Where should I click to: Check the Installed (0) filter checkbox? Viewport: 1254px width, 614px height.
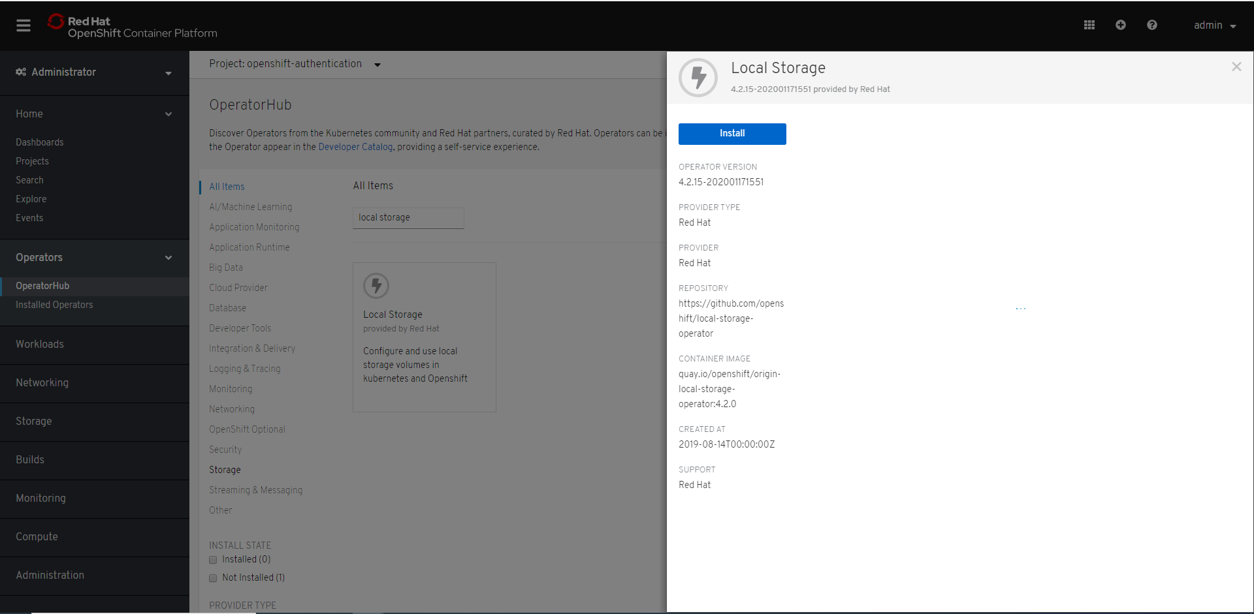(213, 560)
